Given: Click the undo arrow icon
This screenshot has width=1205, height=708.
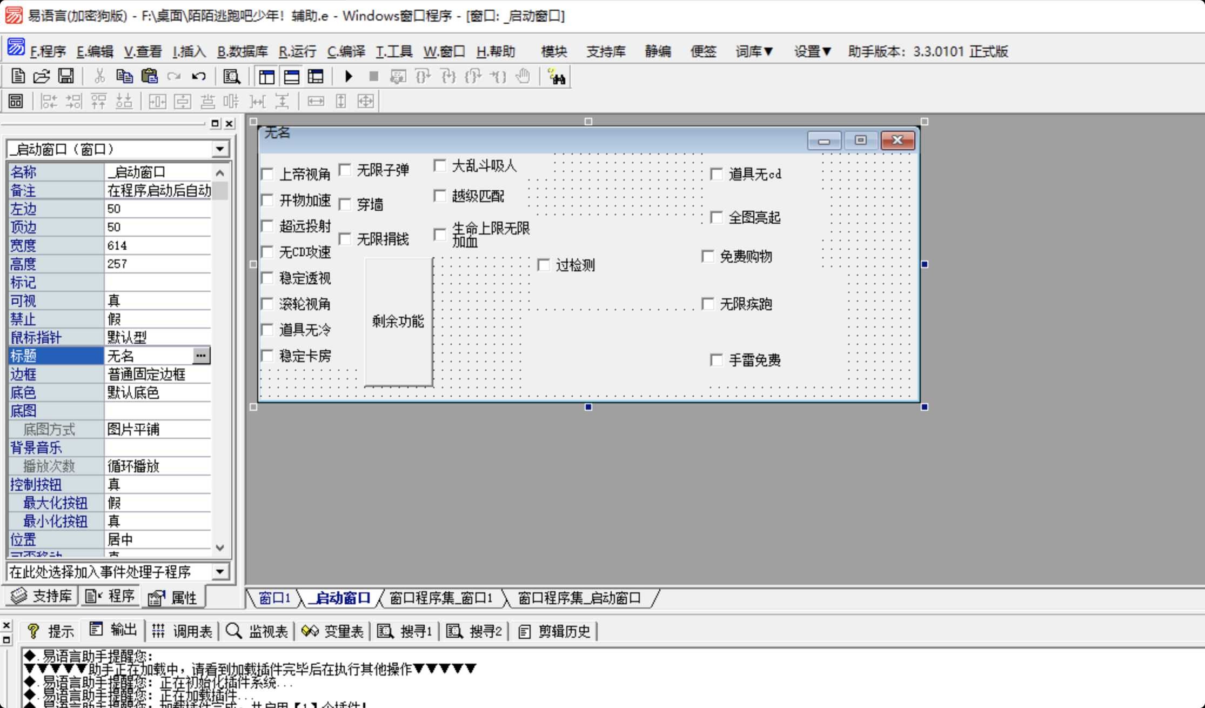Looking at the screenshot, I should click(x=198, y=76).
